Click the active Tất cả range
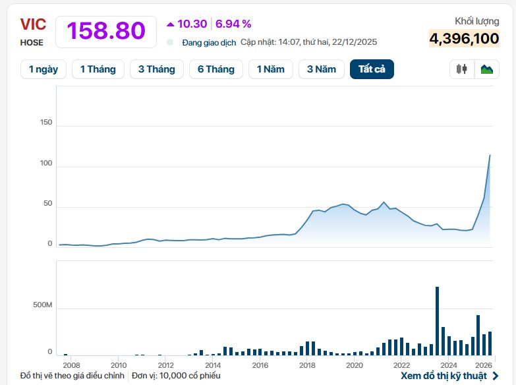The height and width of the screenshot is (385, 516). coord(372,69)
